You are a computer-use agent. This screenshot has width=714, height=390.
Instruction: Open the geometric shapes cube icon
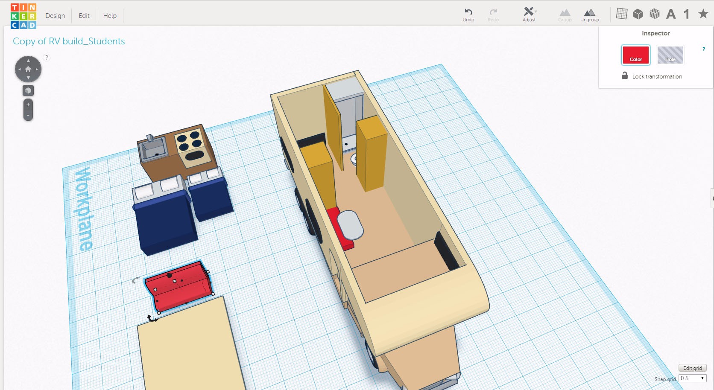[x=638, y=14]
